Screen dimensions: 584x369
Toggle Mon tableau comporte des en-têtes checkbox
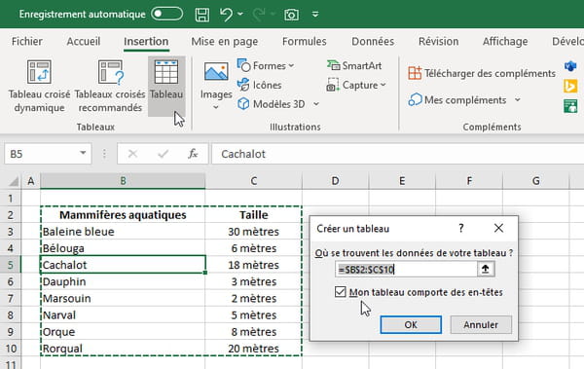[x=340, y=292]
